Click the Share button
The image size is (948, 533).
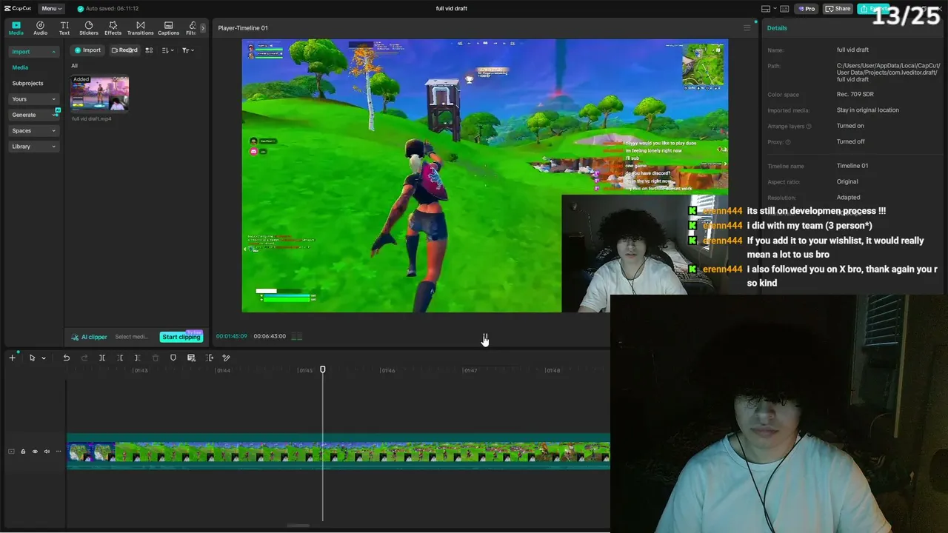[838, 9]
